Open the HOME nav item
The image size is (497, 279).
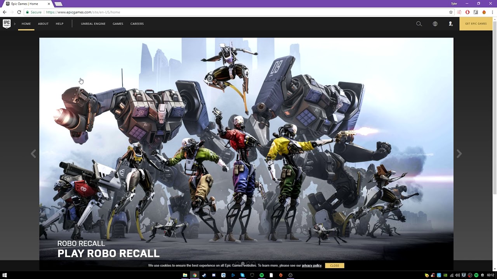pos(26,24)
